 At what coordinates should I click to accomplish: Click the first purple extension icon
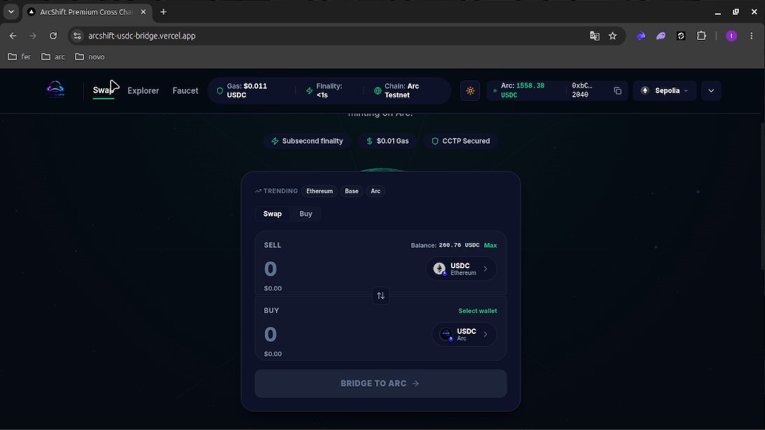[x=640, y=36]
